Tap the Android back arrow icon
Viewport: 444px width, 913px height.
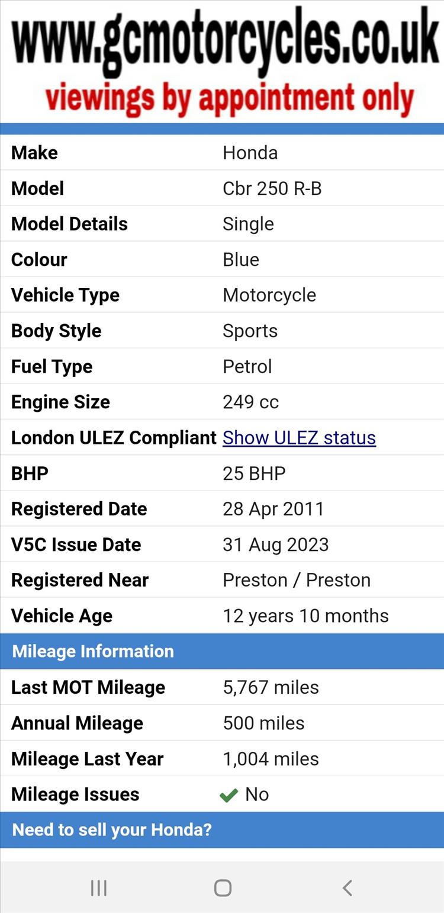pos(348,888)
